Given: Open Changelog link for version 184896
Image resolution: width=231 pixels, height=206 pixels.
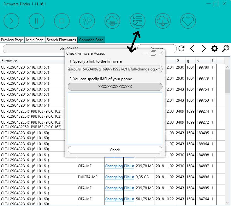Looking at the screenshot, I should click(x=114, y=177).
